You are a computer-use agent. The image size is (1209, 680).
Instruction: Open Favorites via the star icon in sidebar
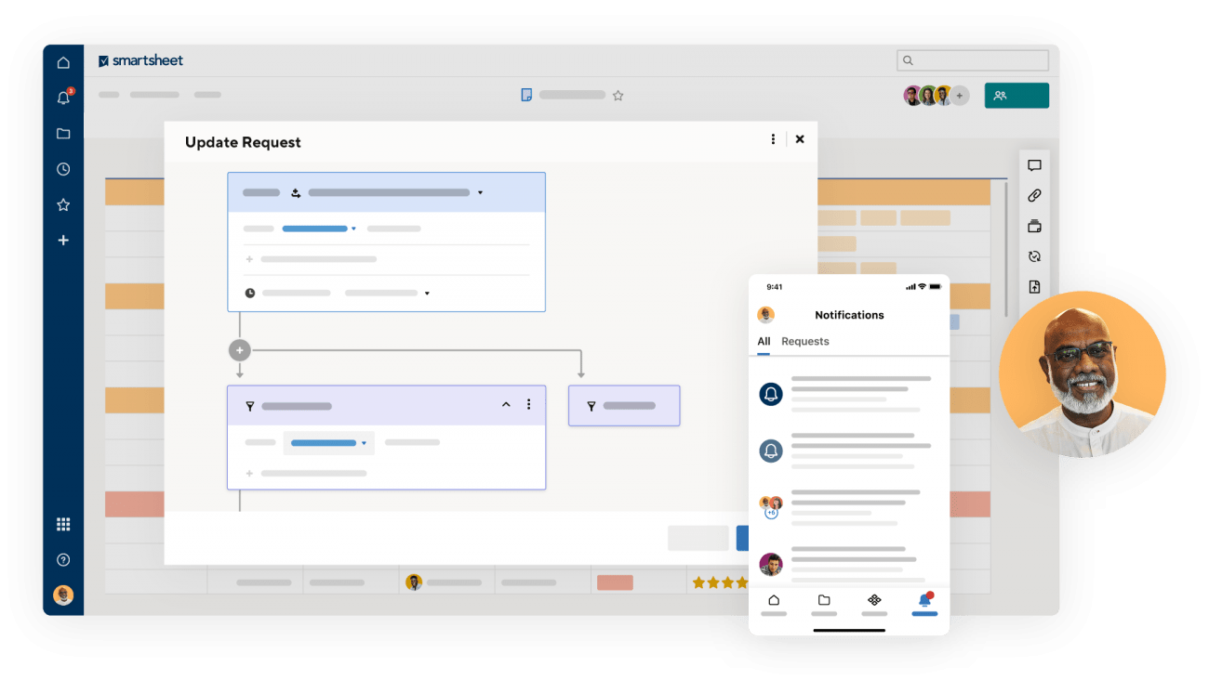click(63, 204)
